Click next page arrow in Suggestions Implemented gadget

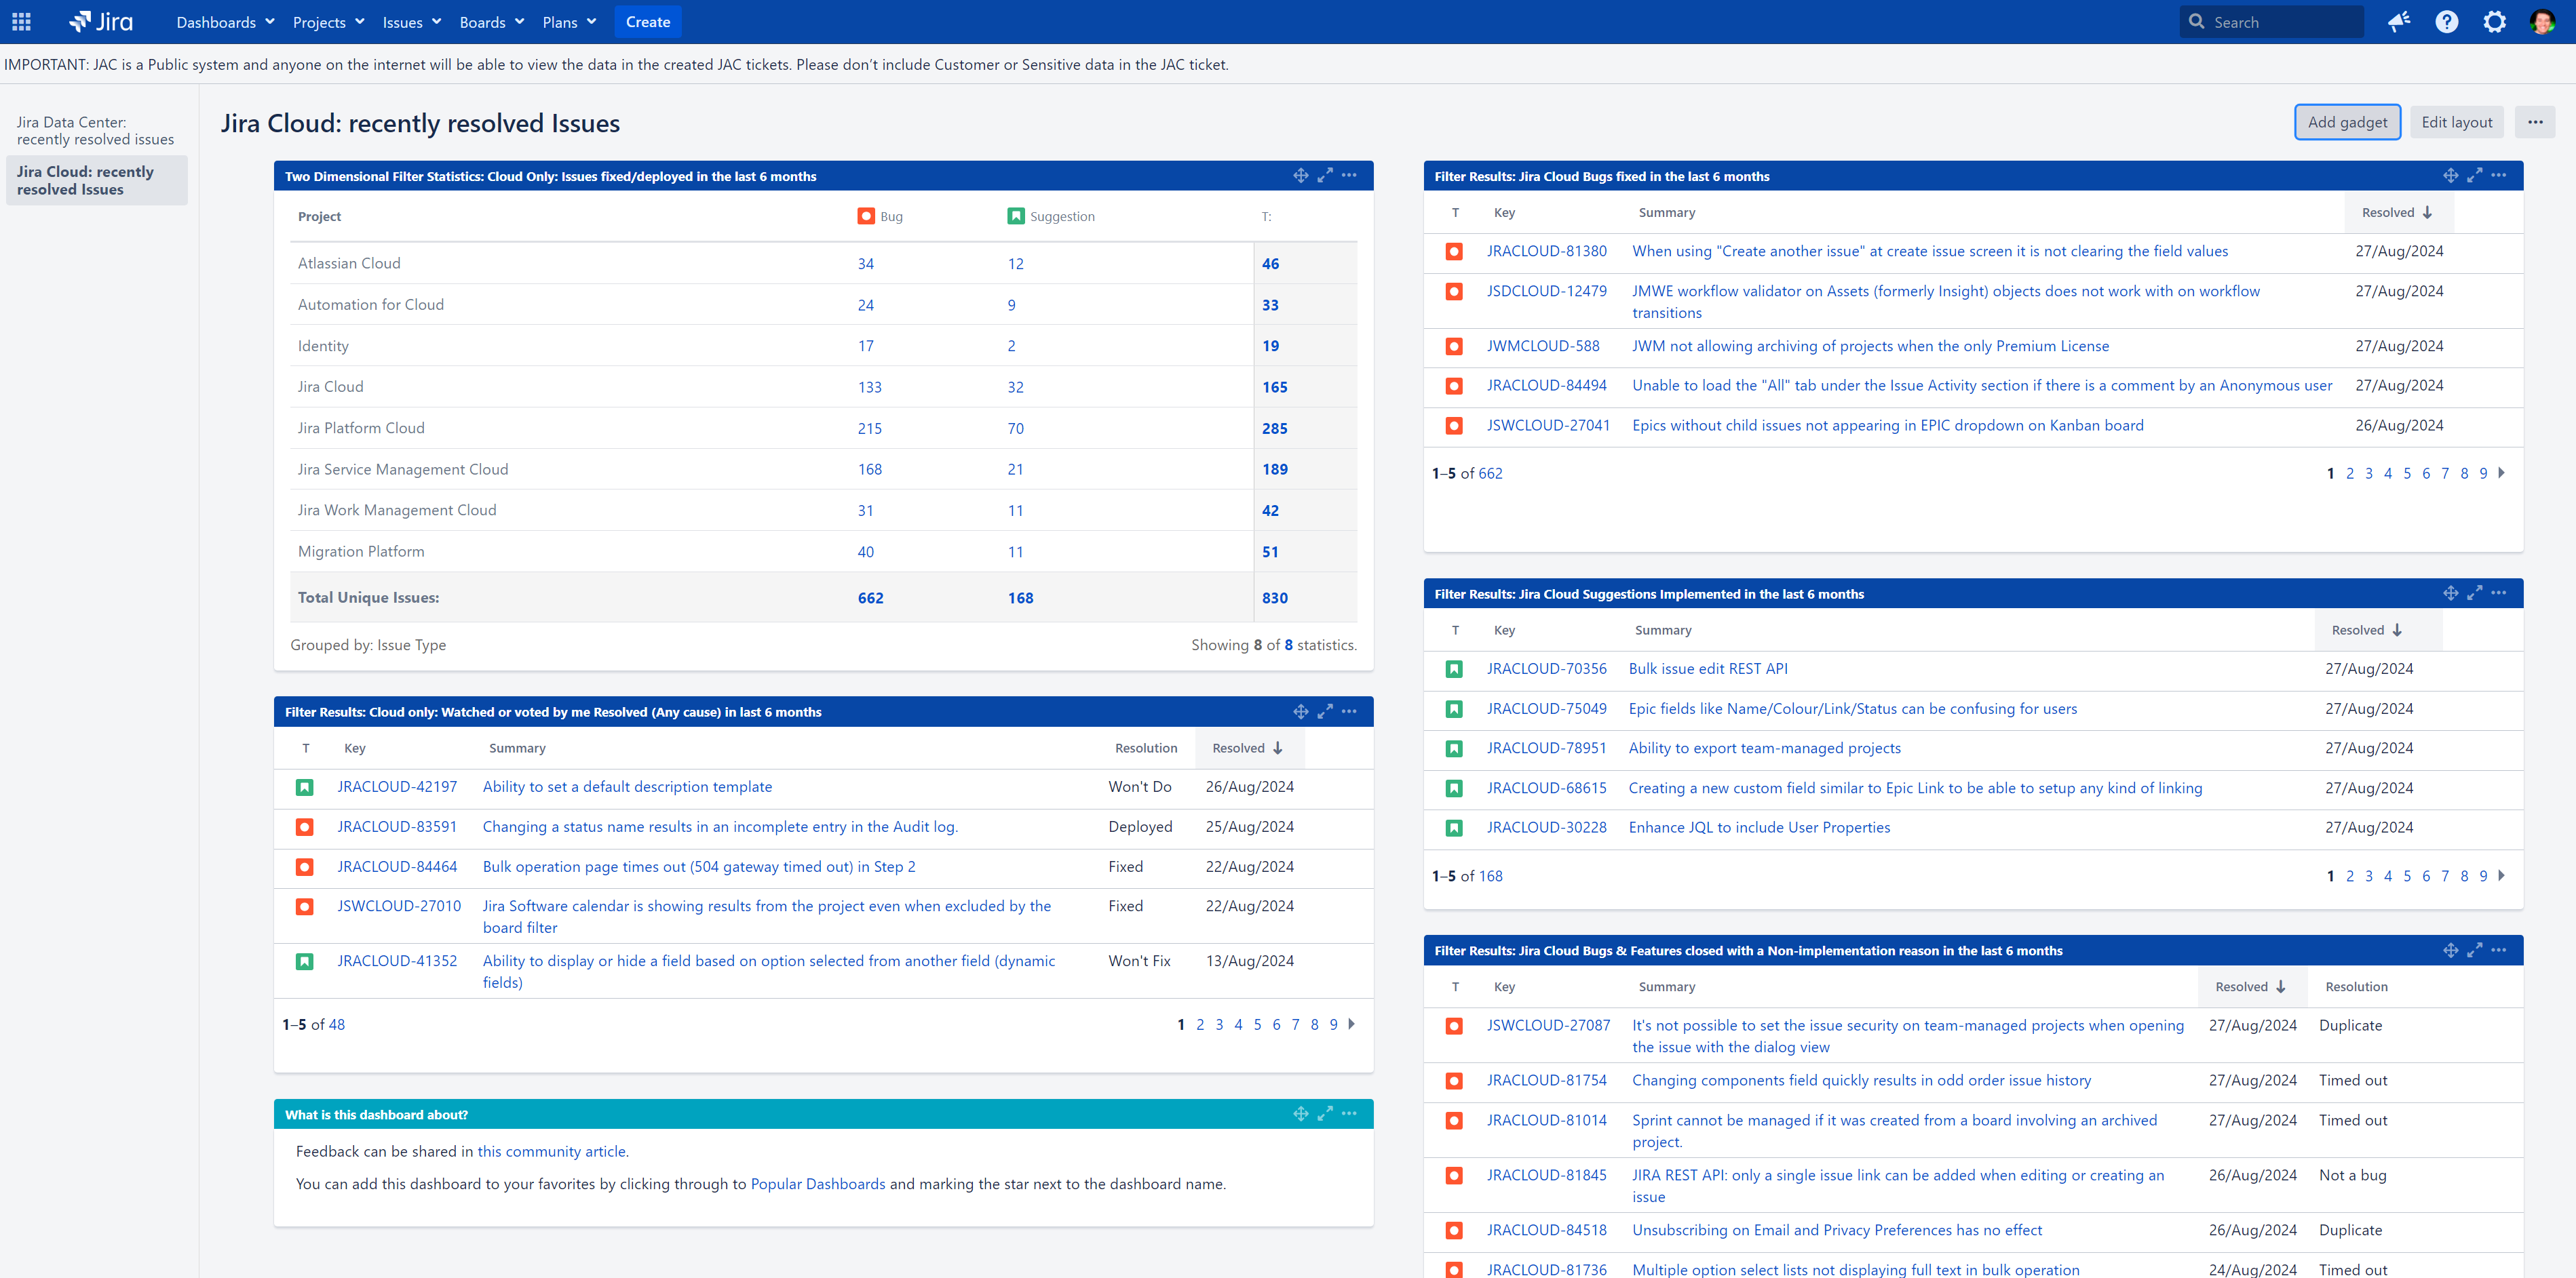[x=2502, y=877]
